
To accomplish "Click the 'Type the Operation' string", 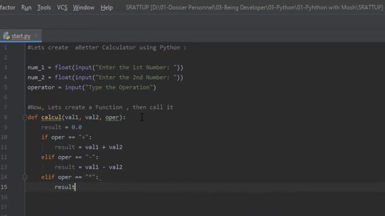I will [119, 88].
